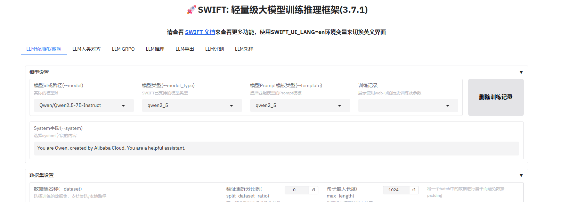Click the 展示使用web-ui的历史训练及参数 hint text
This screenshot has height=202, width=586.
tap(390, 93)
